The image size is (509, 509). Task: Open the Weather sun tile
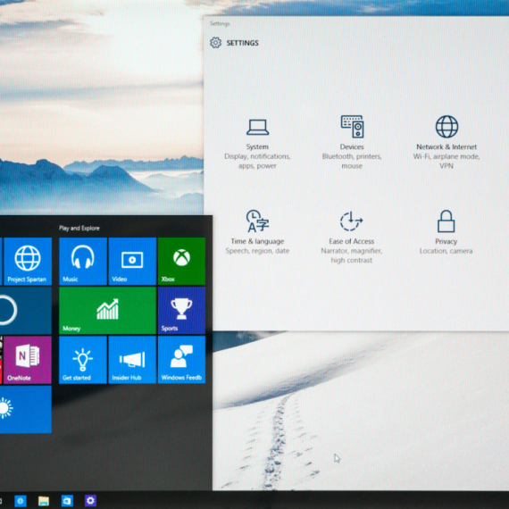pyautogui.click(x=26, y=409)
